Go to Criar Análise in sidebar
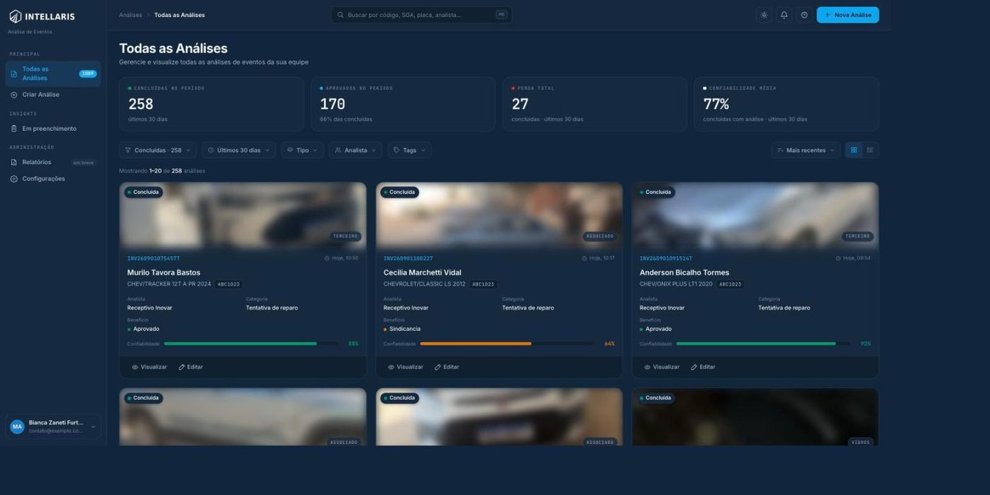The height and width of the screenshot is (495, 990). (53, 95)
